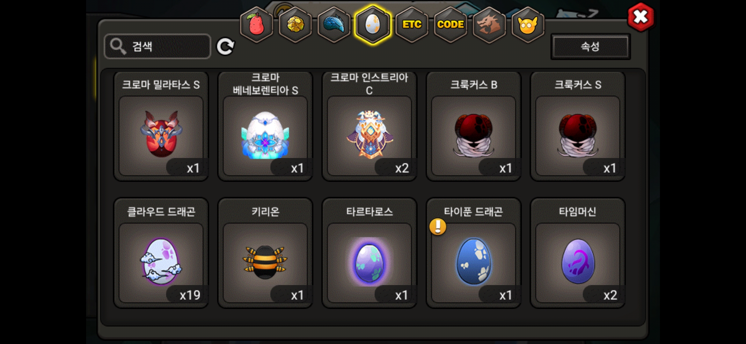Select the yellow cat face category icon
The width and height of the screenshot is (746, 344).
[x=528, y=25]
